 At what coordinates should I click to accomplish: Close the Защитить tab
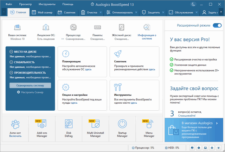(163, 12)
